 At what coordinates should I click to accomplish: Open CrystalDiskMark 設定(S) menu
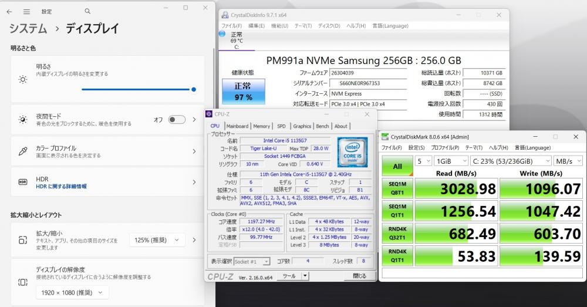click(x=416, y=147)
